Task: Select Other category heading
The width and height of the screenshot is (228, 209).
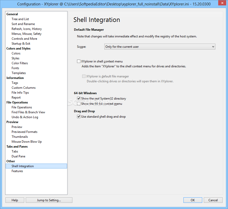Action: tap(11, 161)
